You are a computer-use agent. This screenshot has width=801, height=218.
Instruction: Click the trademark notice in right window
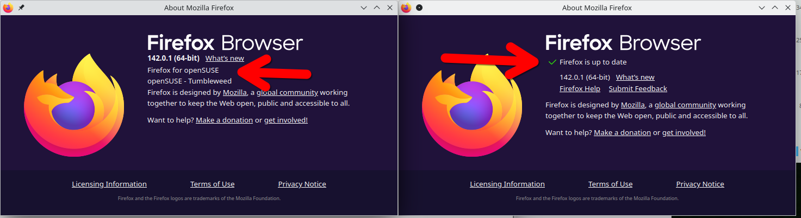point(597,198)
